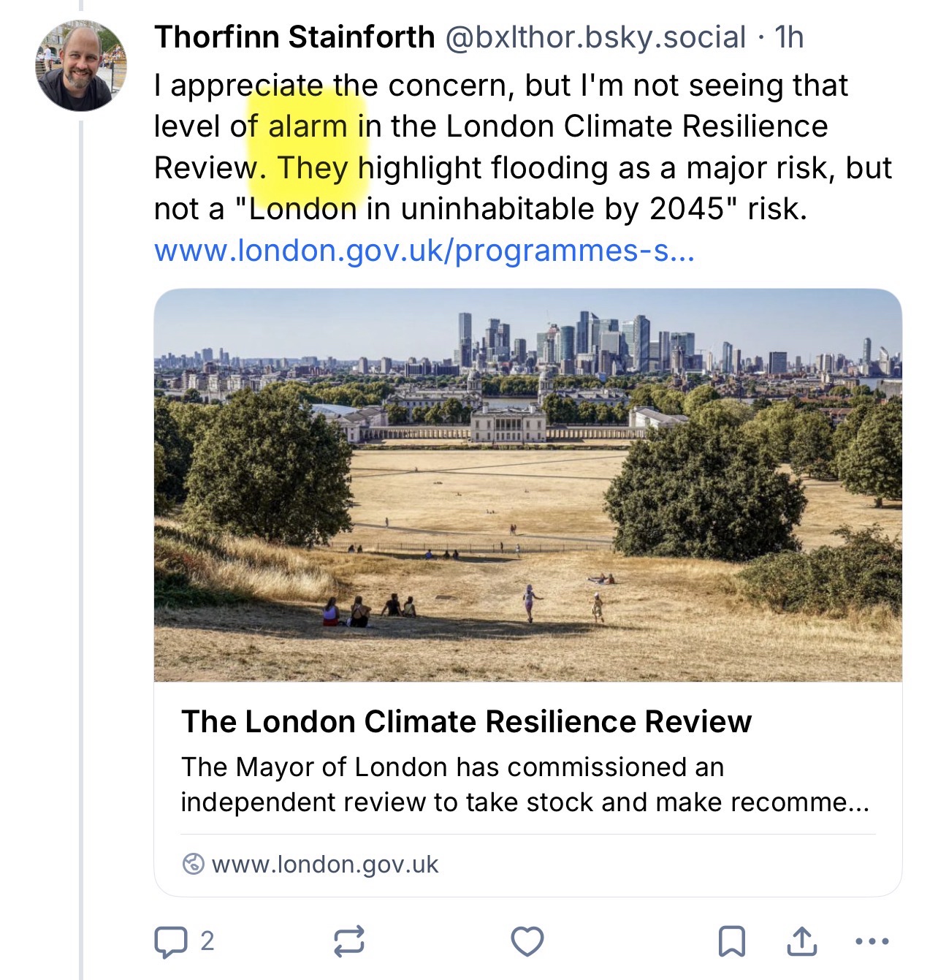Like the post with the heart icon
This screenshot has width=938, height=980.
[527, 941]
